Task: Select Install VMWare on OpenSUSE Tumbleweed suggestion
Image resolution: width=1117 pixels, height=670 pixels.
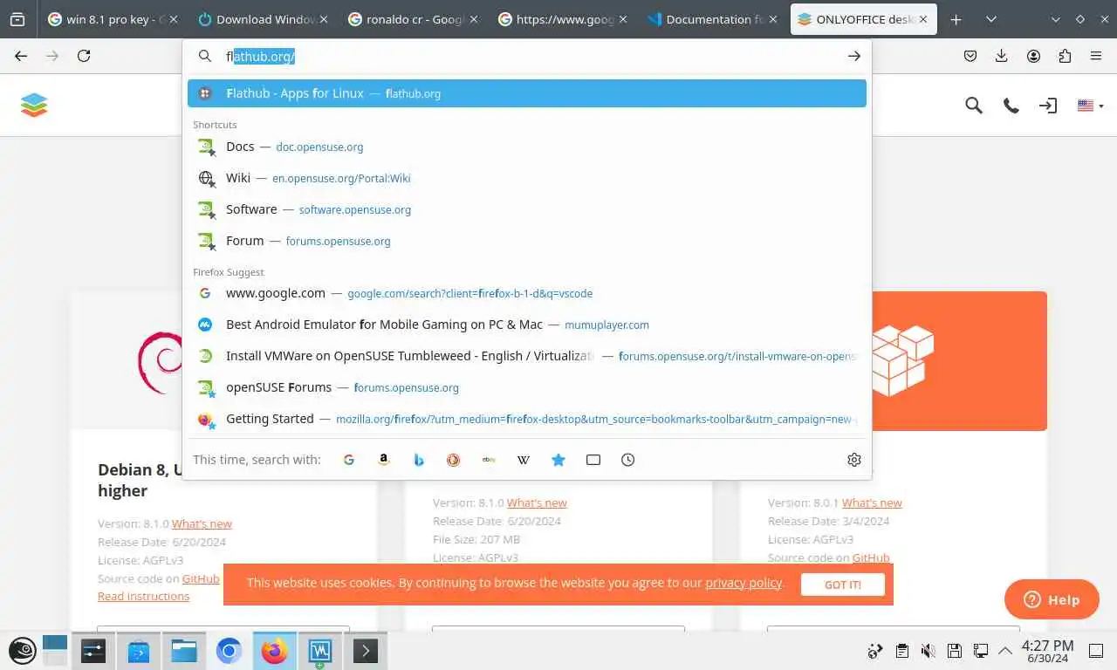Action: coord(527,356)
